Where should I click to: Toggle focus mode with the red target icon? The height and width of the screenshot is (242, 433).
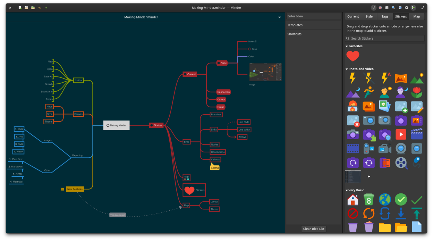[x=380, y=8]
